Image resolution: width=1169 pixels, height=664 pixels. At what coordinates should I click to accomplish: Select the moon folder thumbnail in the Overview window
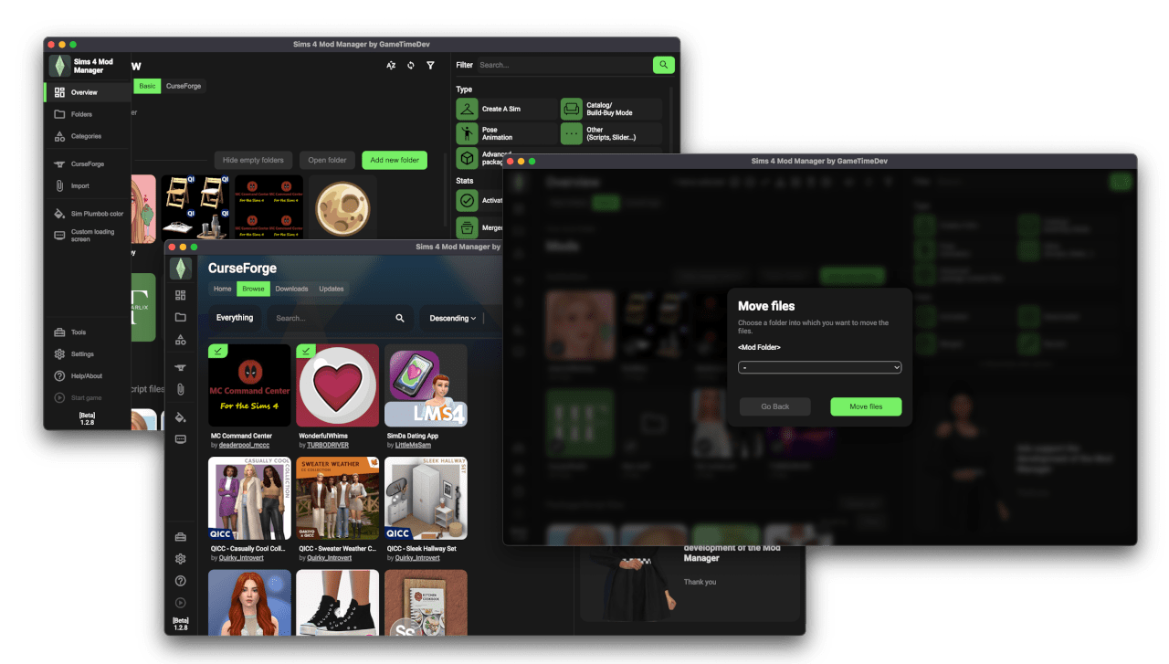(342, 209)
